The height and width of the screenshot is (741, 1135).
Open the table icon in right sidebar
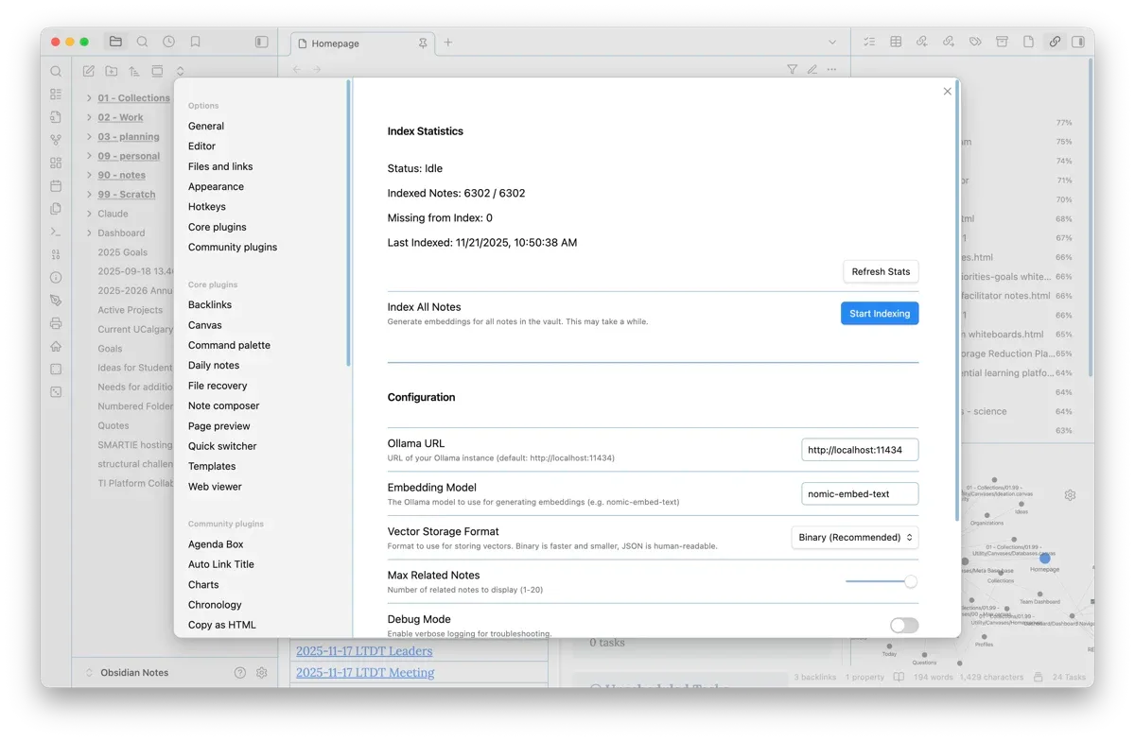click(896, 42)
